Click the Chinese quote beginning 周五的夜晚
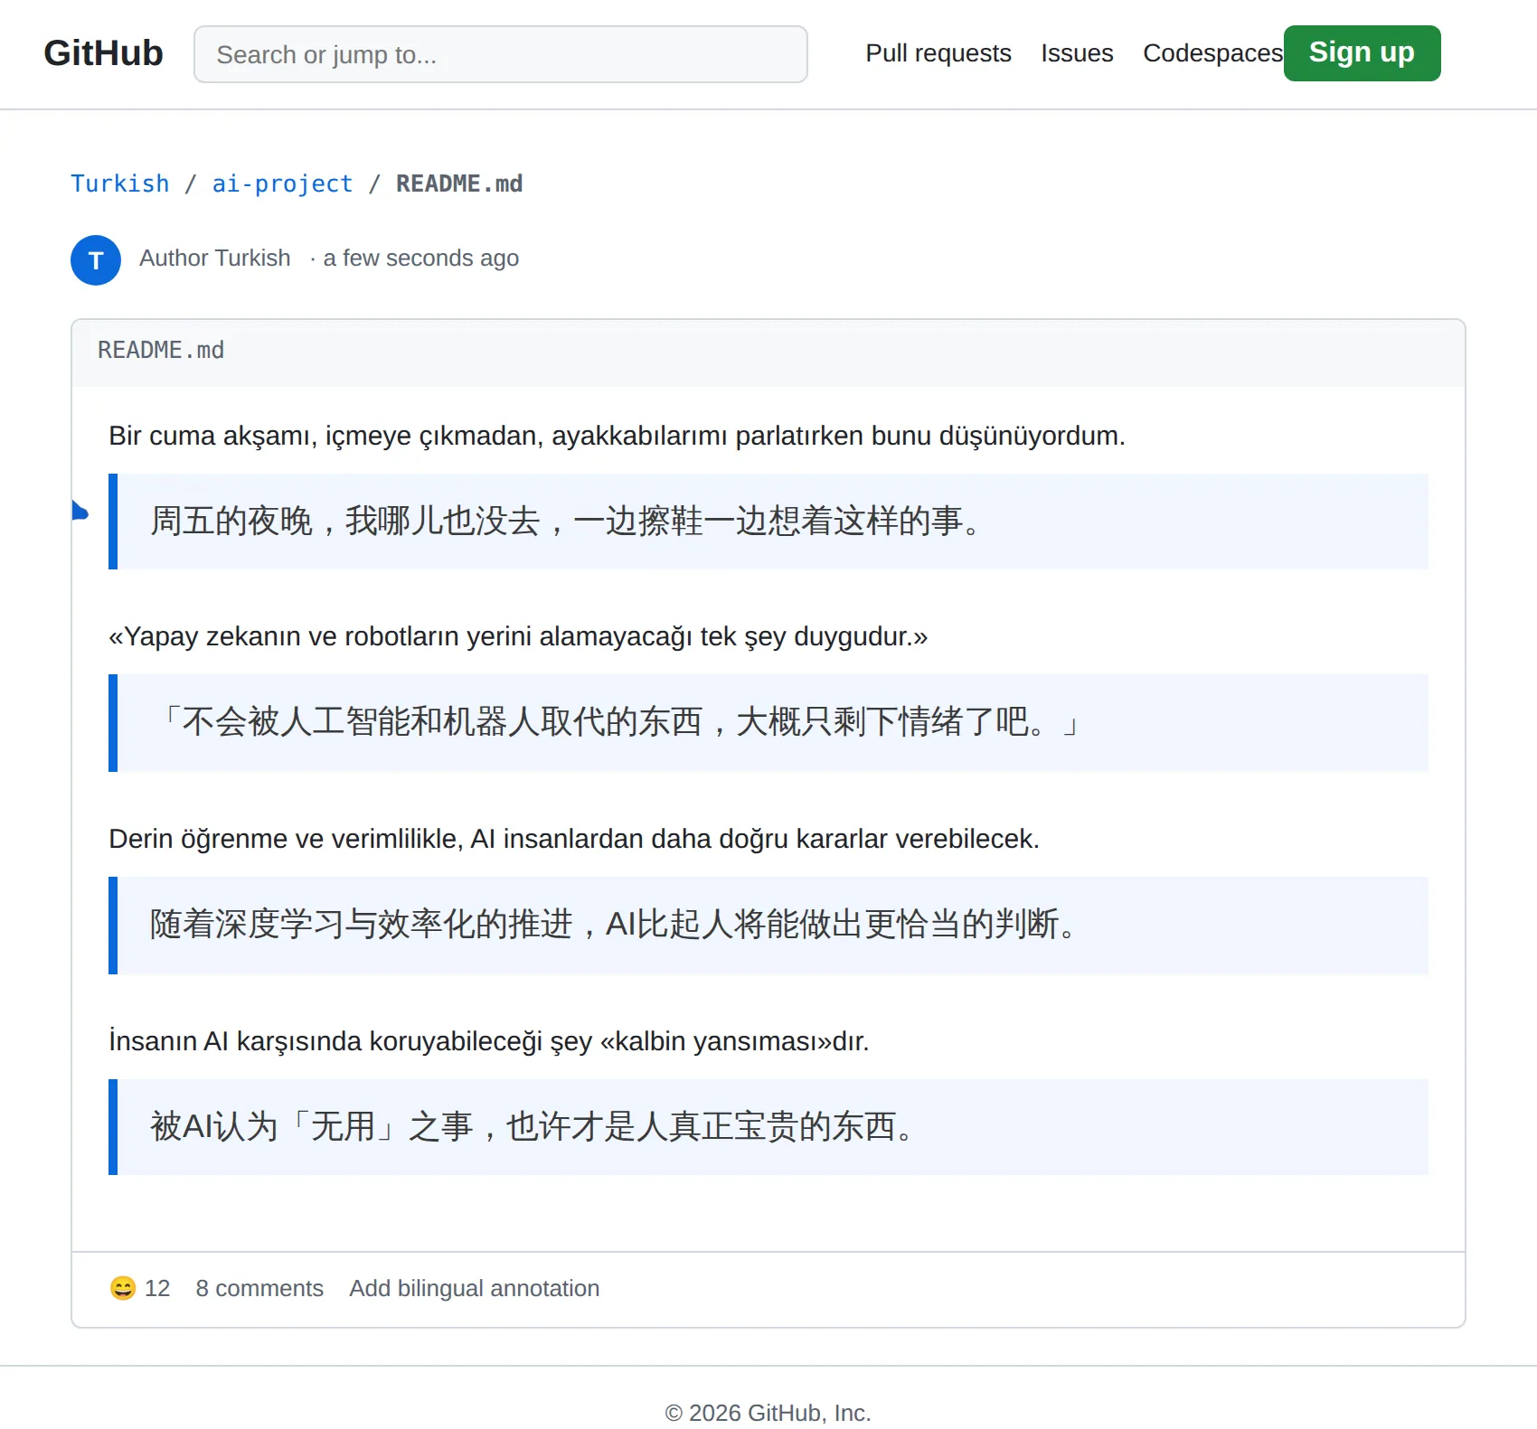 coord(565,522)
